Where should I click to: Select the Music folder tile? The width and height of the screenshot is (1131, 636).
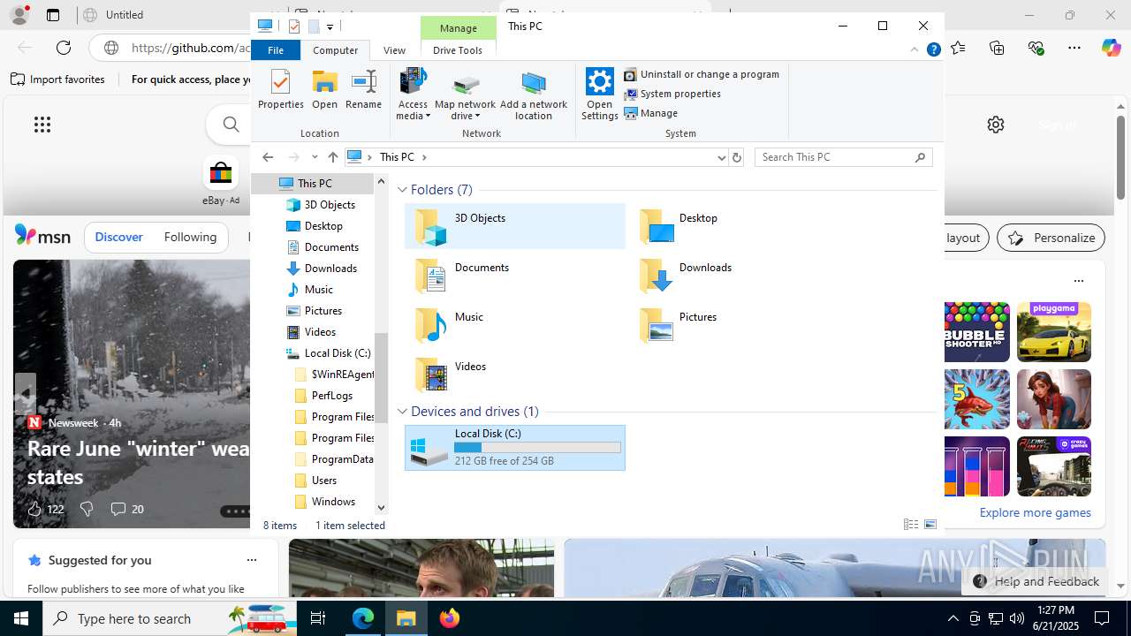click(515, 325)
